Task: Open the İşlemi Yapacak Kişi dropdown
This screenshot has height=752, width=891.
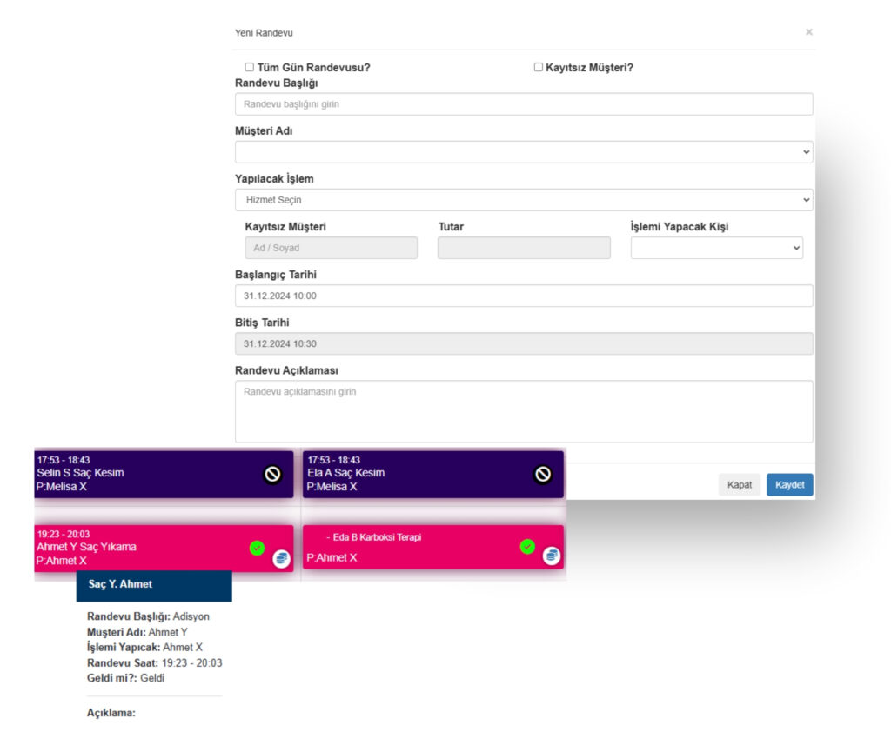Action: click(716, 248)
